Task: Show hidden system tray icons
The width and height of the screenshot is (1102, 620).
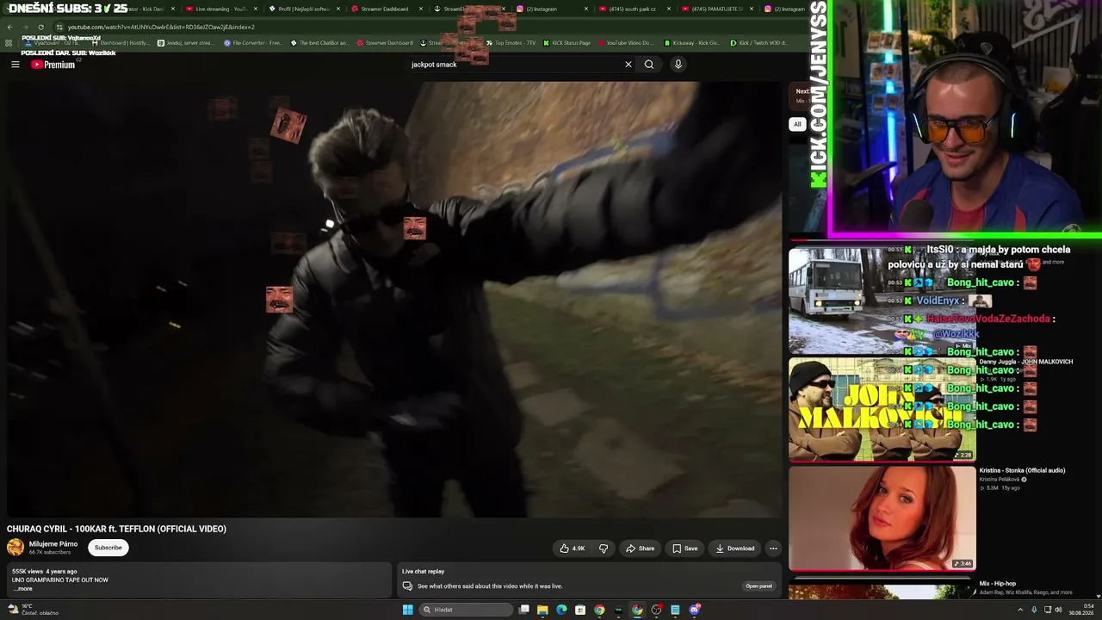Action: (x=1021, y=610)
